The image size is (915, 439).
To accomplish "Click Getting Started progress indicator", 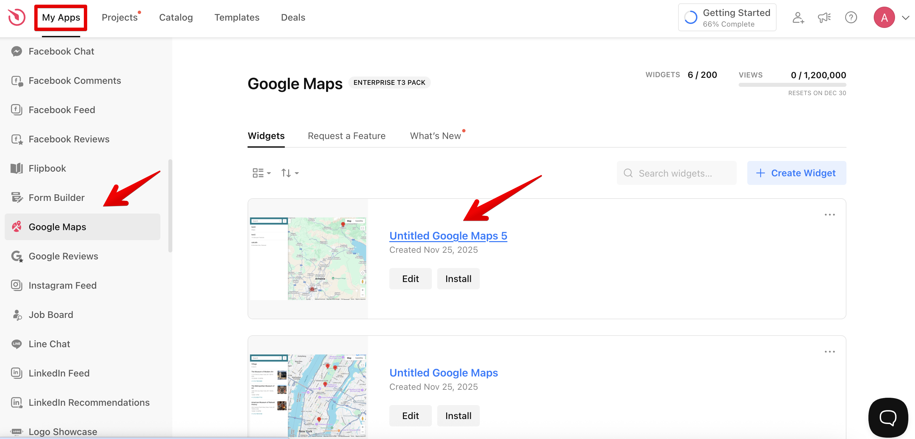I will pos(727,17).
